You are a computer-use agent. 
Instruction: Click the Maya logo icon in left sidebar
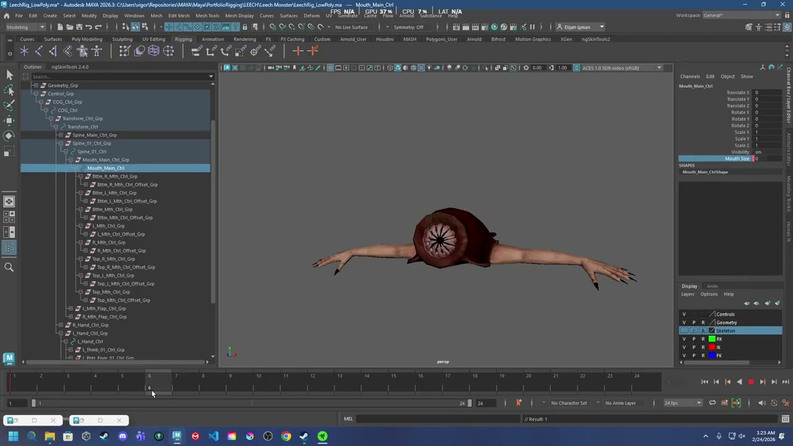9,358
